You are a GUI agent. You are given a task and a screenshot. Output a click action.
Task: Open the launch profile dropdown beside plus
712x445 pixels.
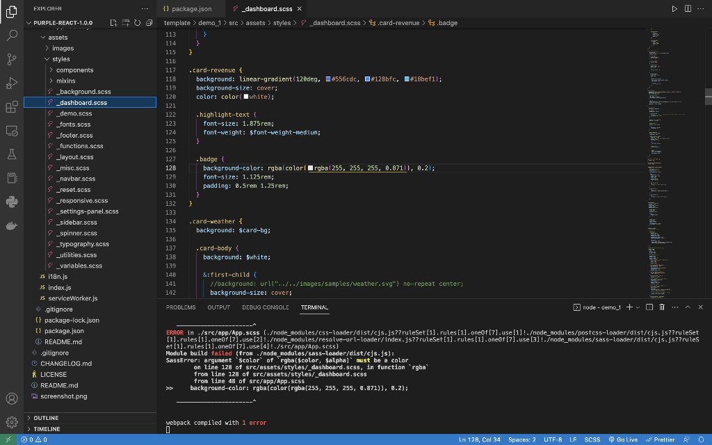638,307
